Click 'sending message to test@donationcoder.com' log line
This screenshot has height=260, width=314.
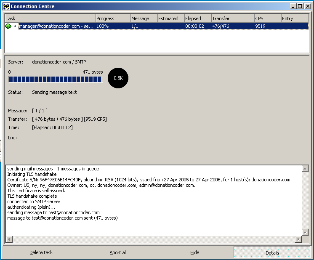click(53, 212)
